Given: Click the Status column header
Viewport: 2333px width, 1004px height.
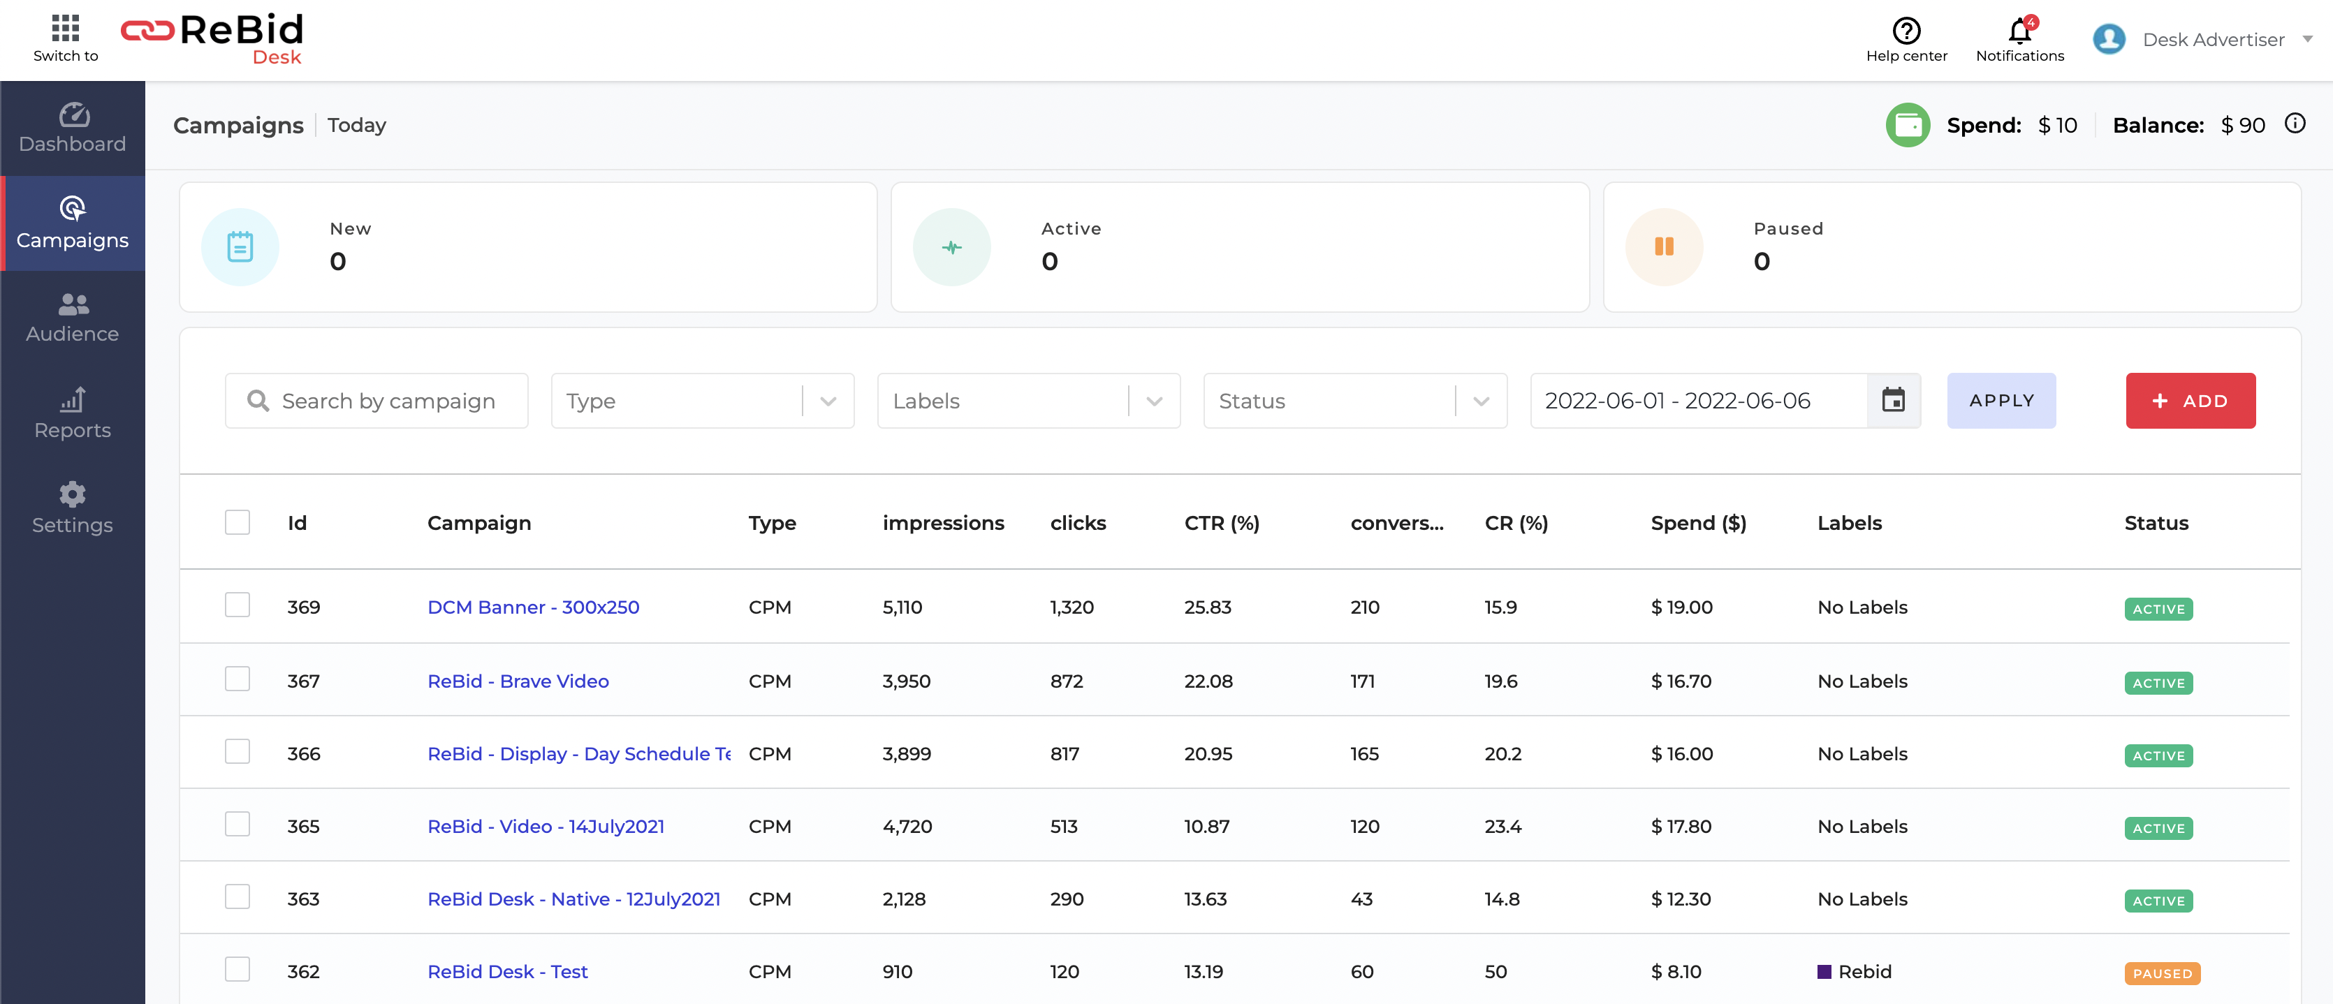Looking at the screenshot, I should point(2156,523).
